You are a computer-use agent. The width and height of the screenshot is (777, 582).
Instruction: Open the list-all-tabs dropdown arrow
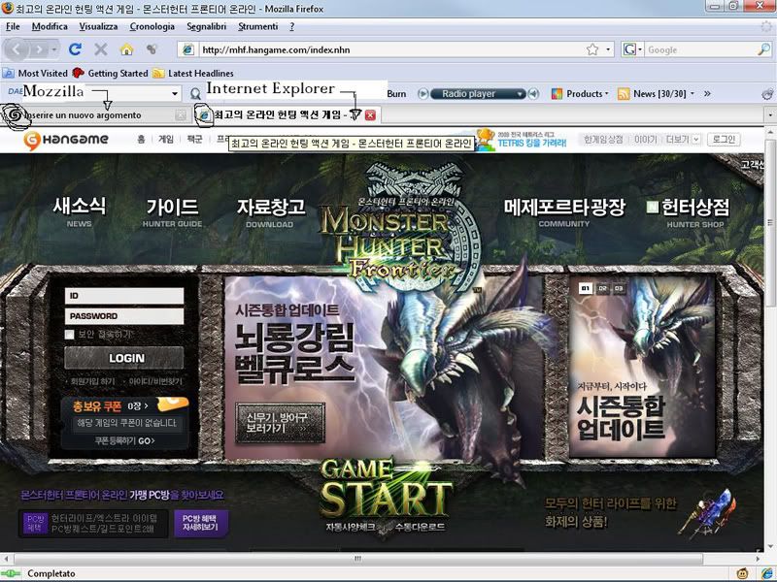(x=770, y=115)
